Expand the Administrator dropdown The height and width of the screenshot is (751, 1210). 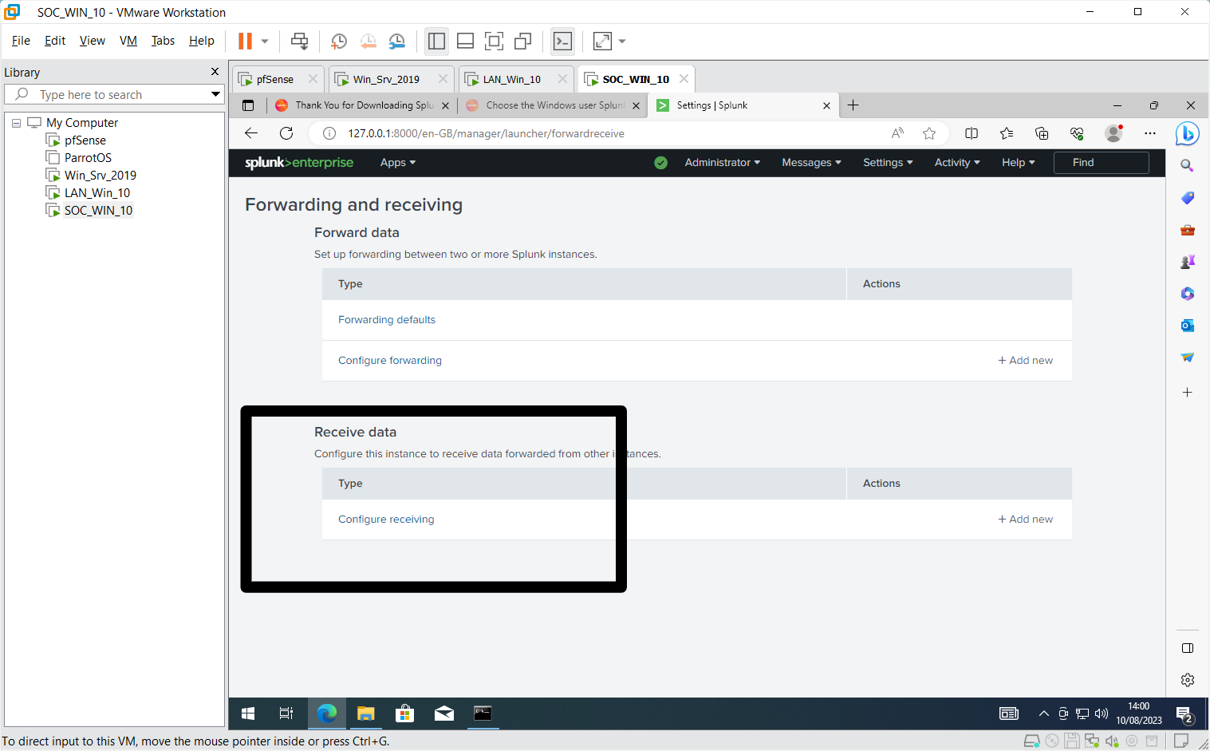(722, 163)
